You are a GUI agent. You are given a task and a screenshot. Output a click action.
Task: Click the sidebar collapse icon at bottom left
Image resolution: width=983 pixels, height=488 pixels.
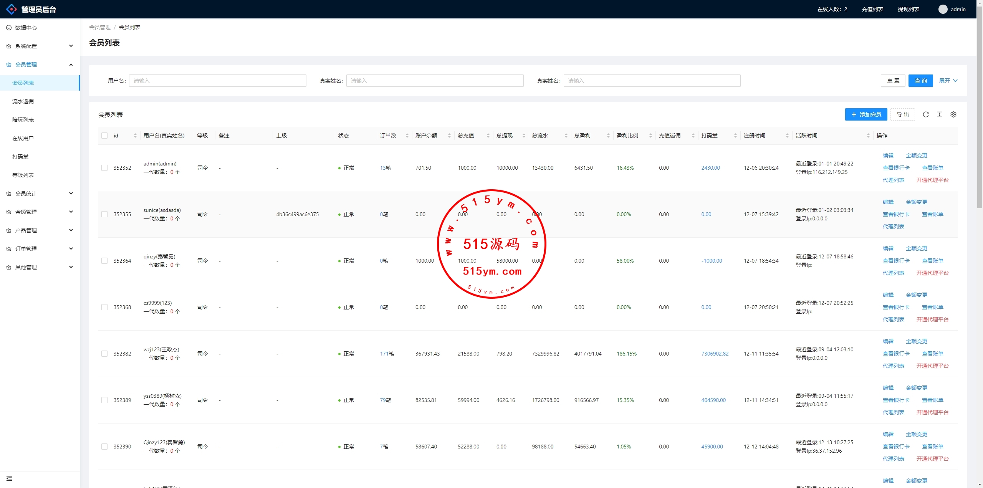pyautogui.click(x=9, y=478)
